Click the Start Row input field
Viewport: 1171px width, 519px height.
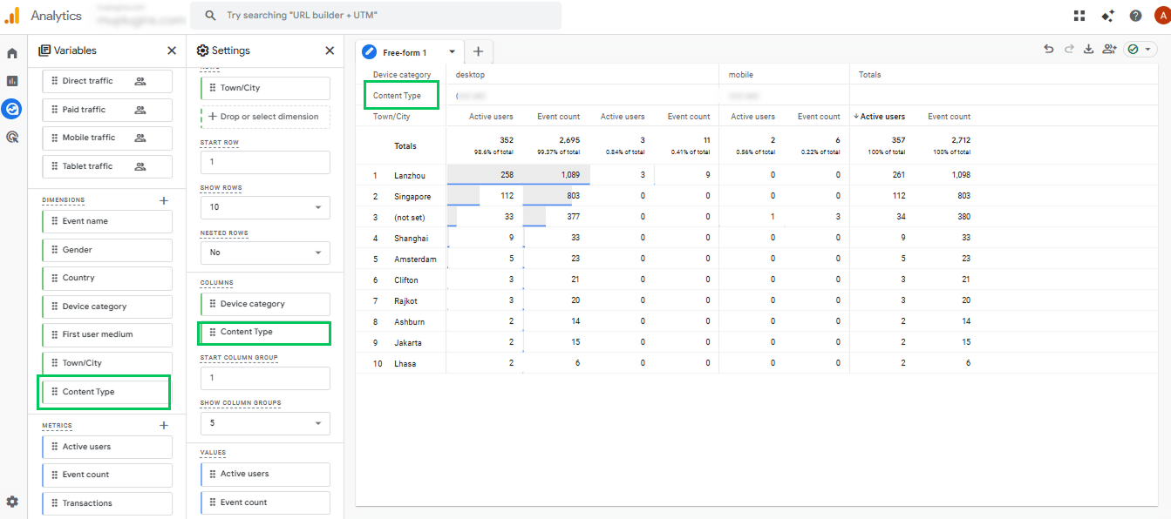pos(265,162)
